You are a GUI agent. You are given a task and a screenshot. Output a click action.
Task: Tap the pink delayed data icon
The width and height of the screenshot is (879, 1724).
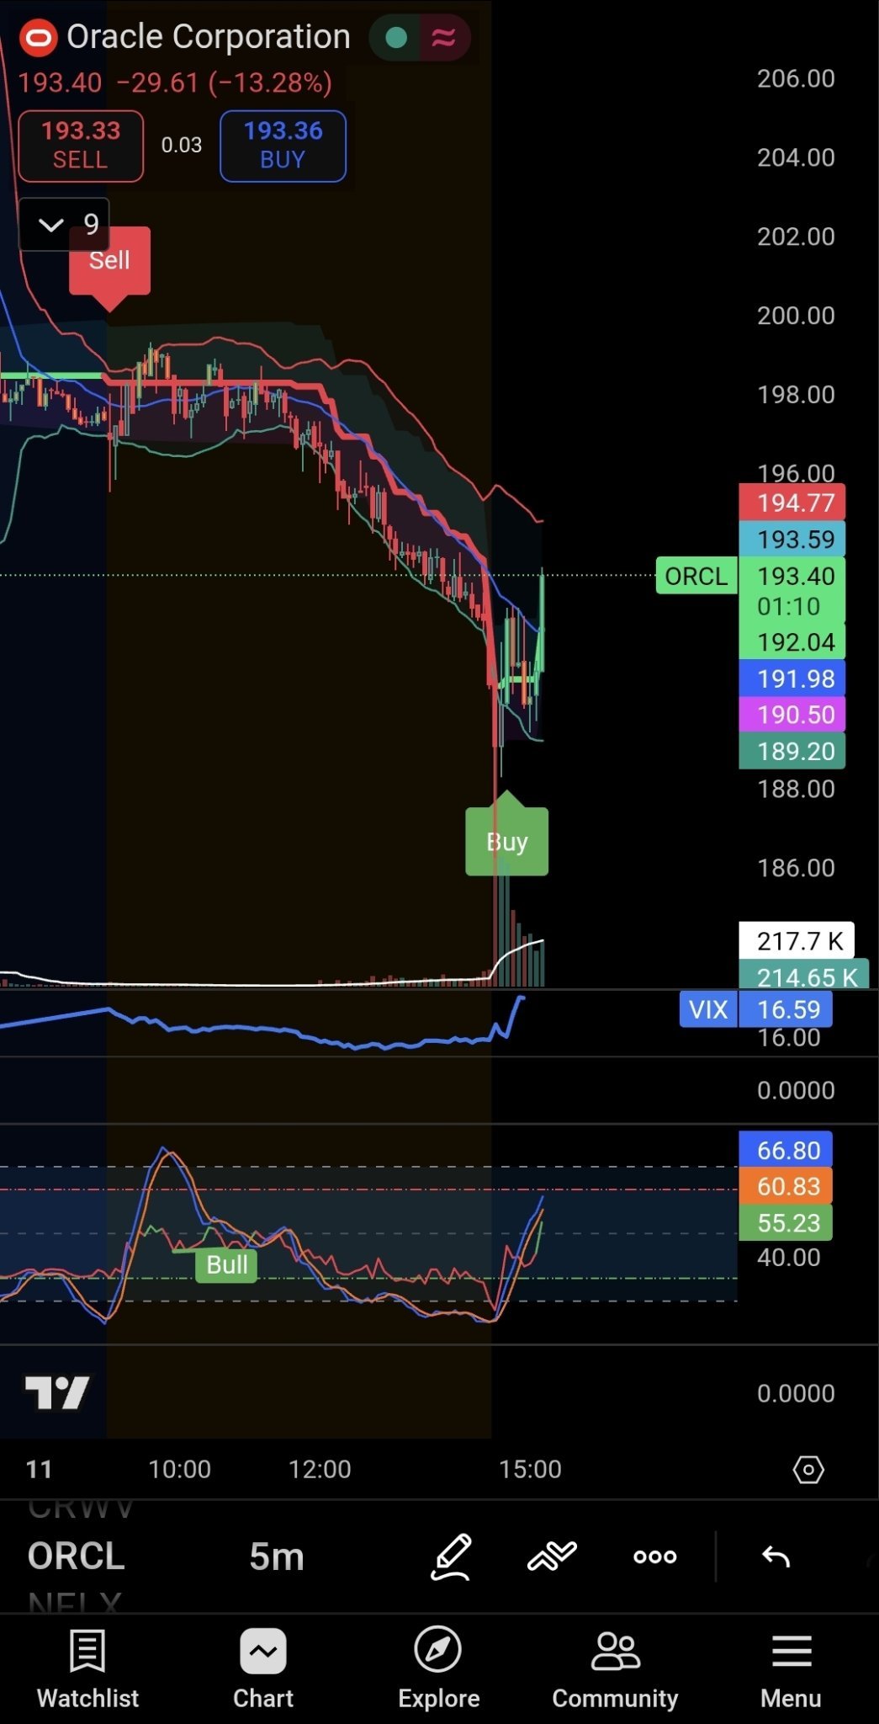pyautogui.click(x=444, y=37)
